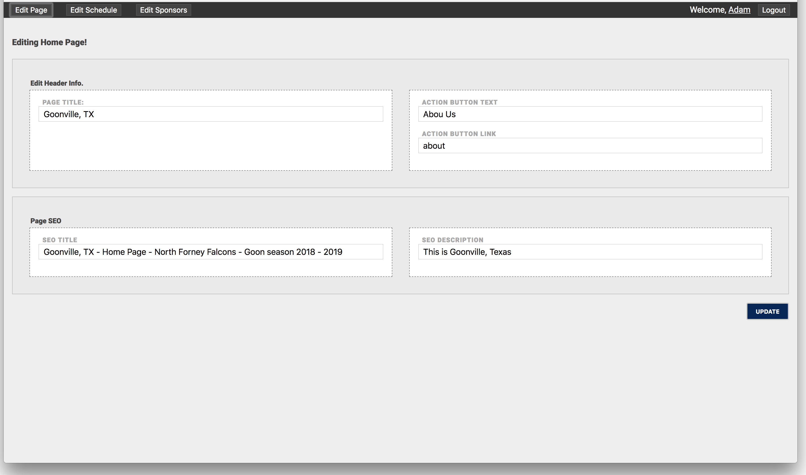Screen dimensions: 806x475
Task: Click the 'Welcome,' greeting text
Action: (x=708, y=10)
